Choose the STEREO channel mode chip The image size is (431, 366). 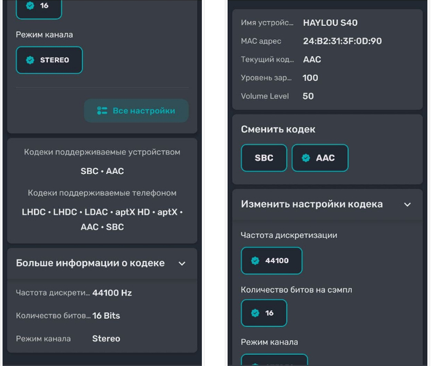[x=49, y=60]
